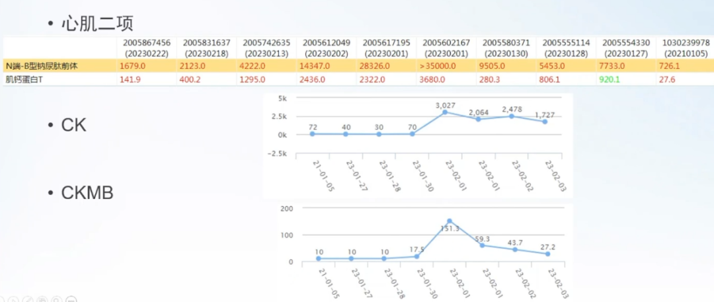Click the 3,027 peak point on CK chart

tap(446, 112)
